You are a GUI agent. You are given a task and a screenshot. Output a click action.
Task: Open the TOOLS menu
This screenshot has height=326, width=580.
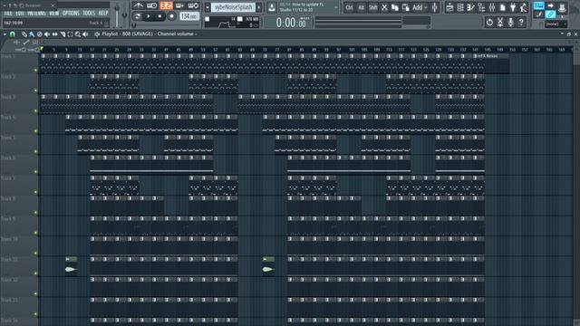[x=89, y=14]
